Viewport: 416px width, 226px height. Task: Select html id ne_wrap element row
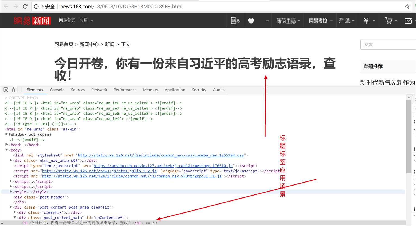43,129
